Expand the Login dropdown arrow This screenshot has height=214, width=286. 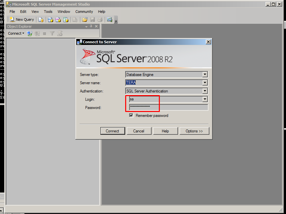point(205,99)
